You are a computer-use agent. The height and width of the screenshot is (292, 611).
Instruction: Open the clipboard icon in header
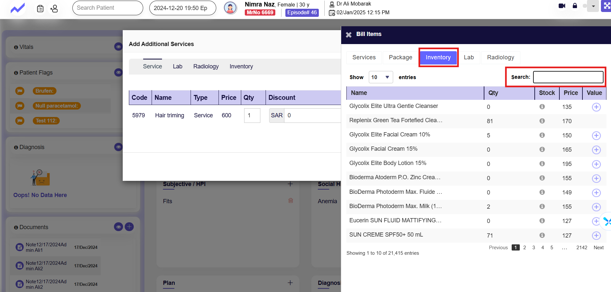click(x=40, y=8)
